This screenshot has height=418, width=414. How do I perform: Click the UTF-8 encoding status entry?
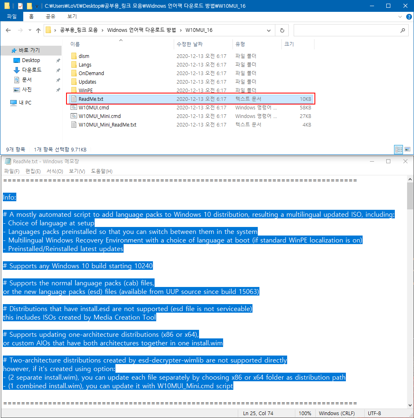click(374, 413)
